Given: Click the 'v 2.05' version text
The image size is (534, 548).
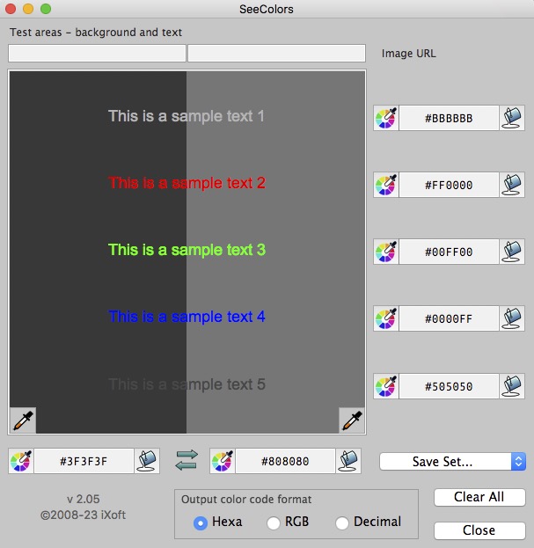Looking at the screenshot, I should [x=84, y=499].
